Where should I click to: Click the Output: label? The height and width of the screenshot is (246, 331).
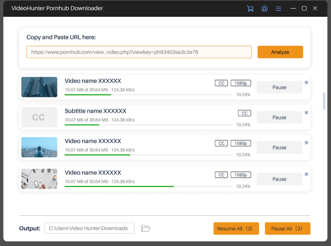coord(30,228)
